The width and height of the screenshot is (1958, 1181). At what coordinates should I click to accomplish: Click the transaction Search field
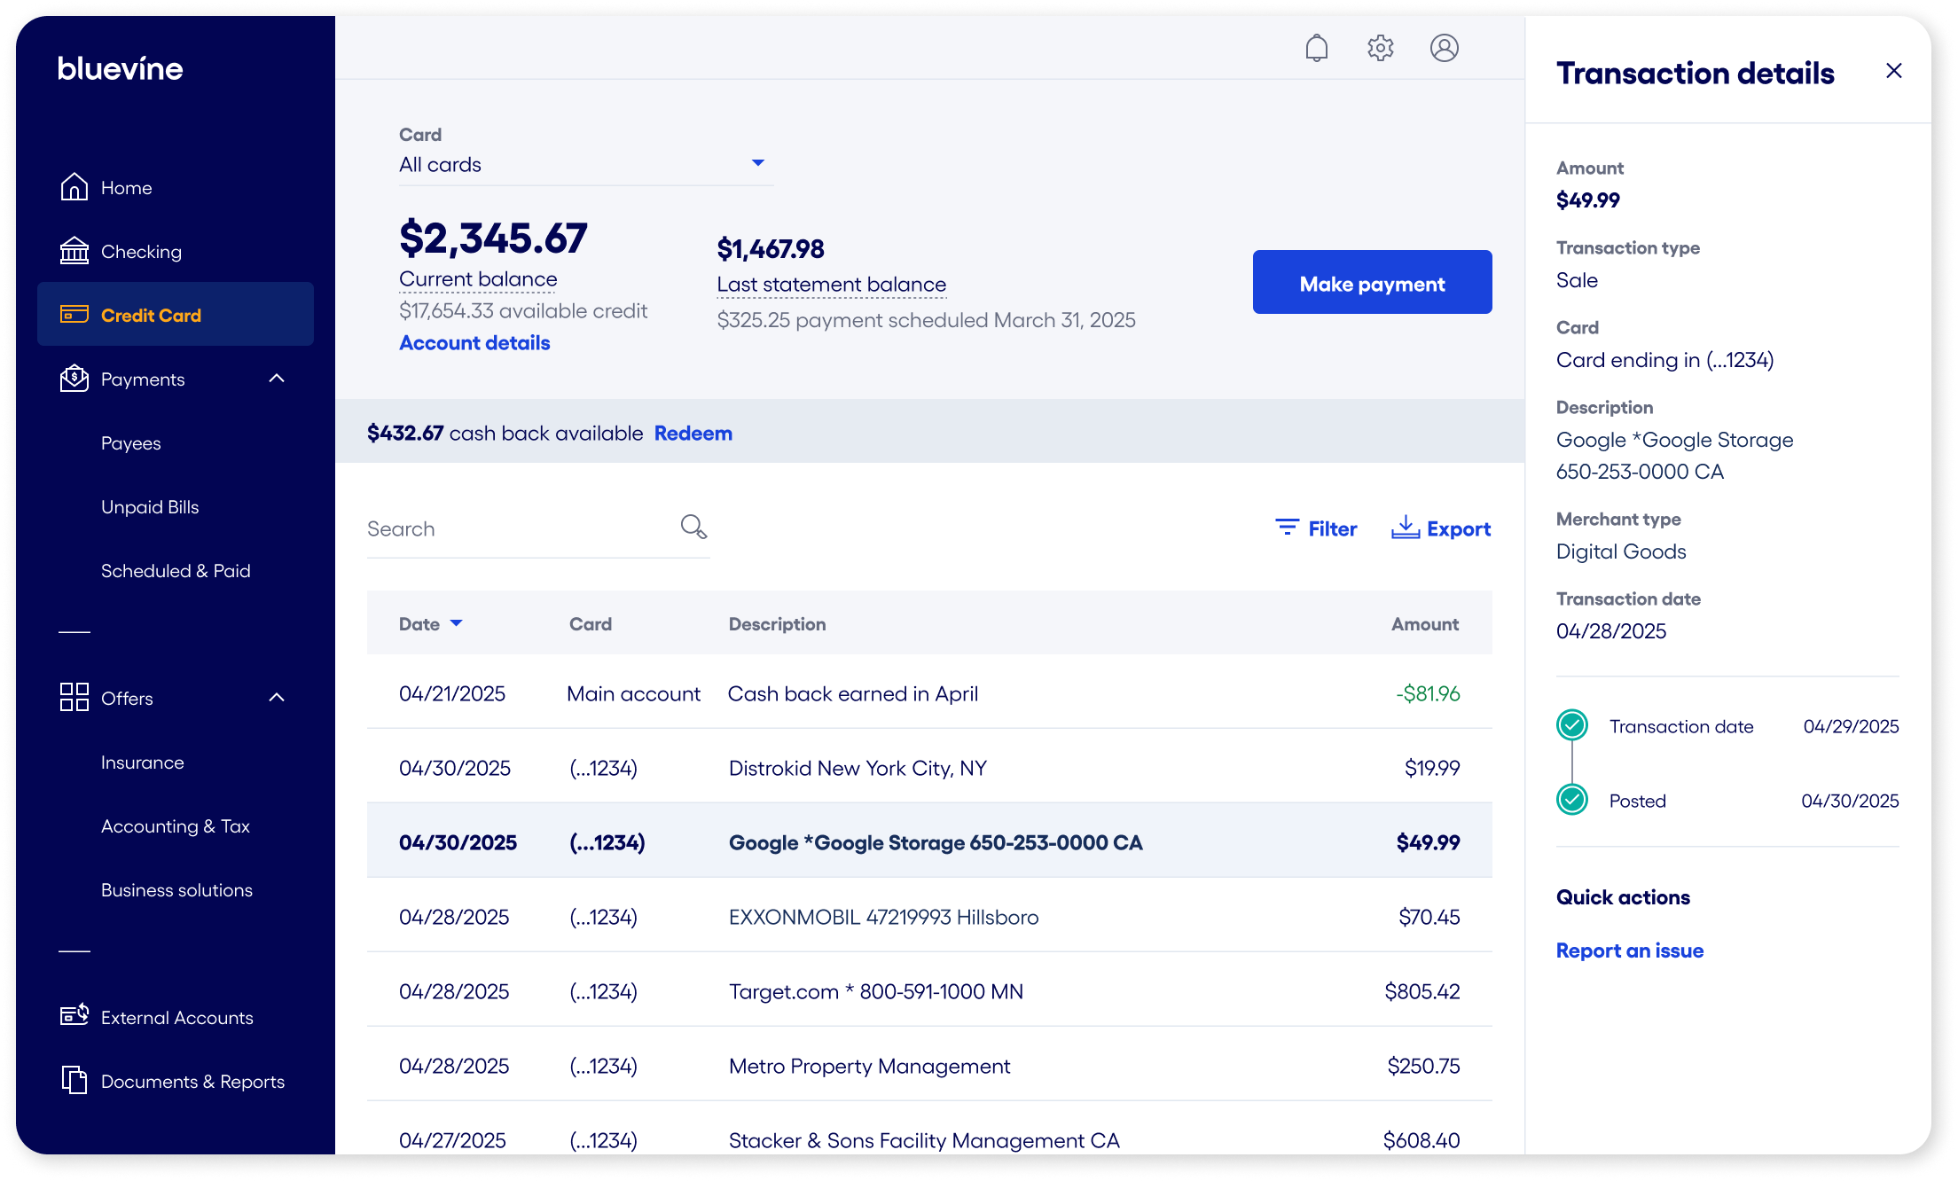coord(519,529)
